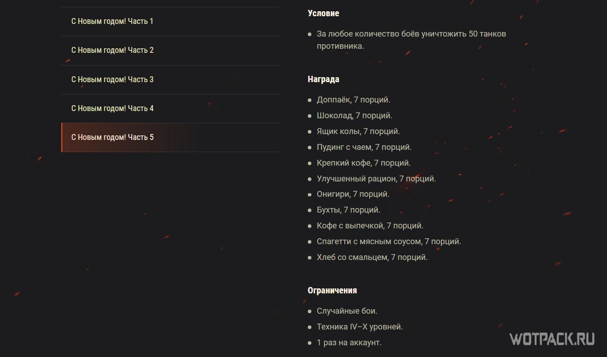Click the "Ограничения" section heading
The image size is (607, 357).
click(332, 290)
